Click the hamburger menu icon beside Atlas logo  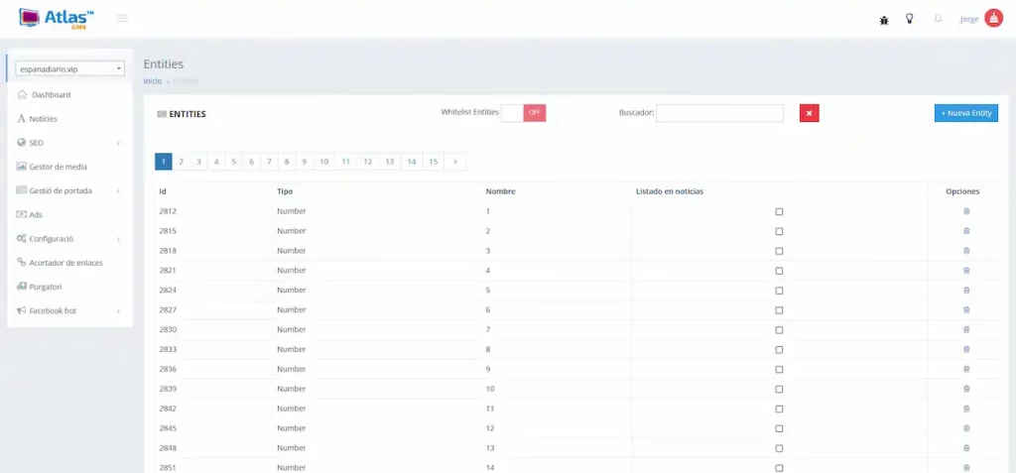pos(122,19)
